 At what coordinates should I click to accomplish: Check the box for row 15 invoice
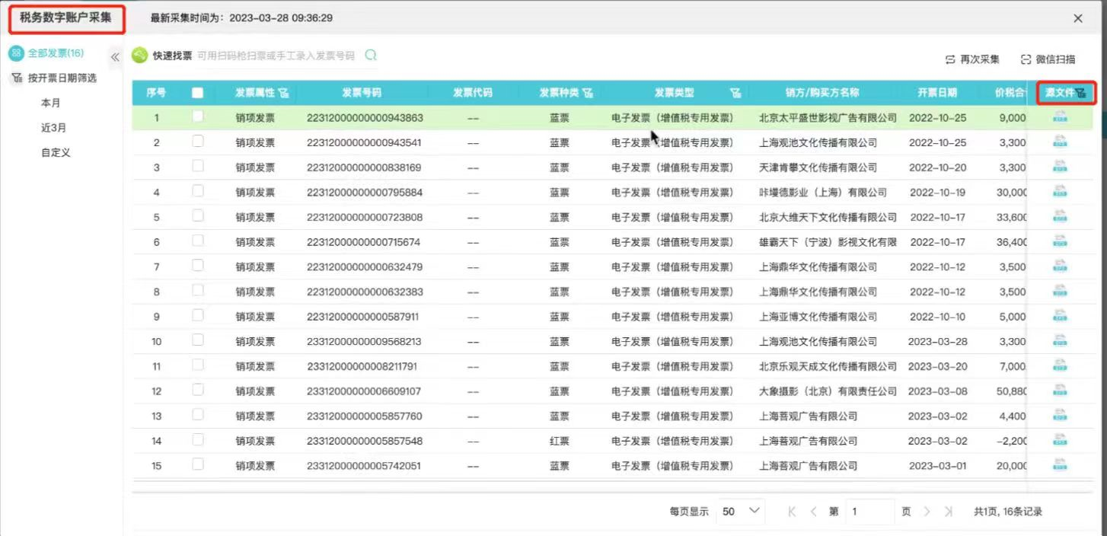tap(198, 464)
